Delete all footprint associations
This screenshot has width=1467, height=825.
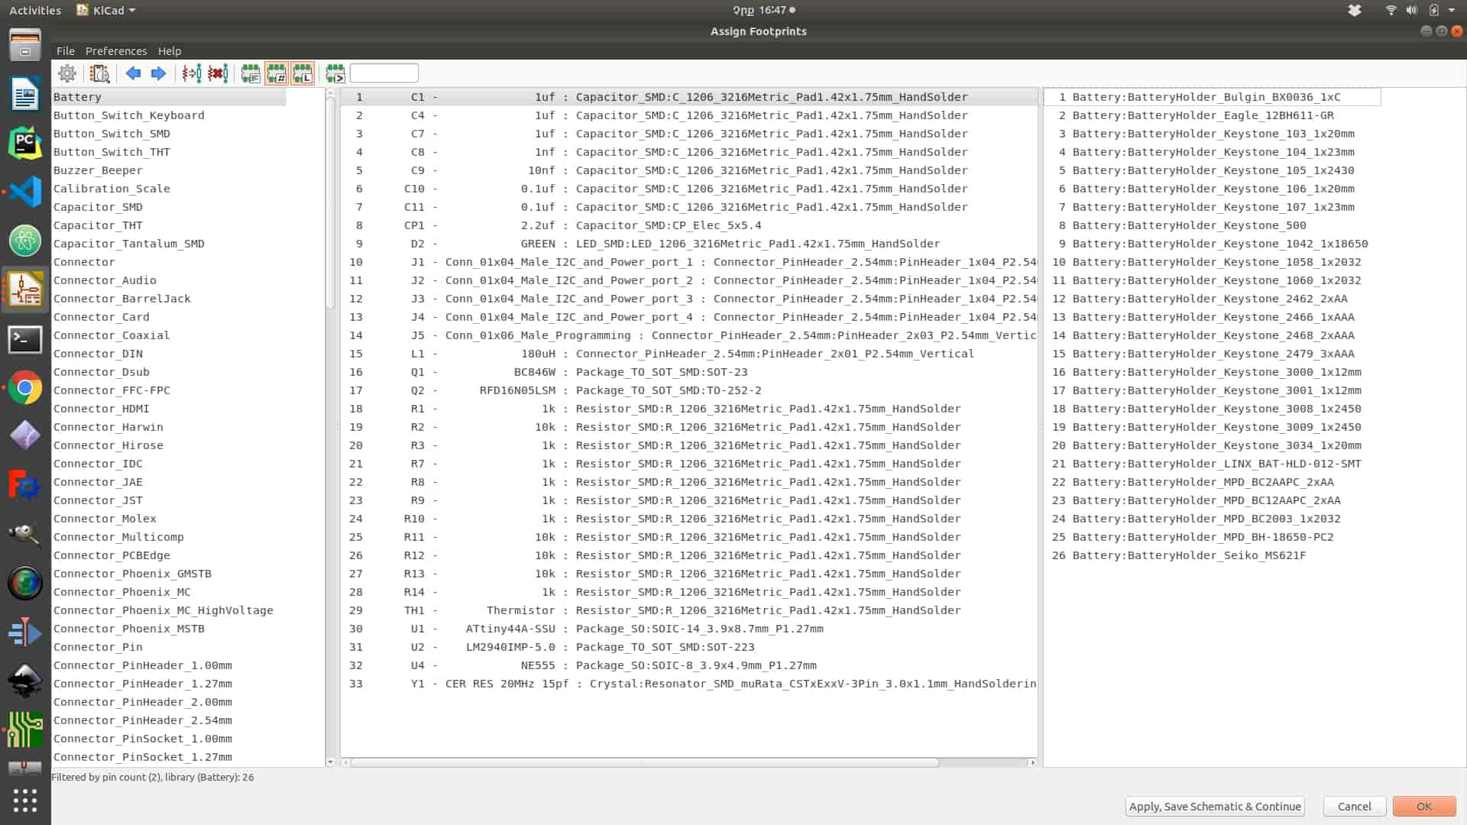coord(219,73)
